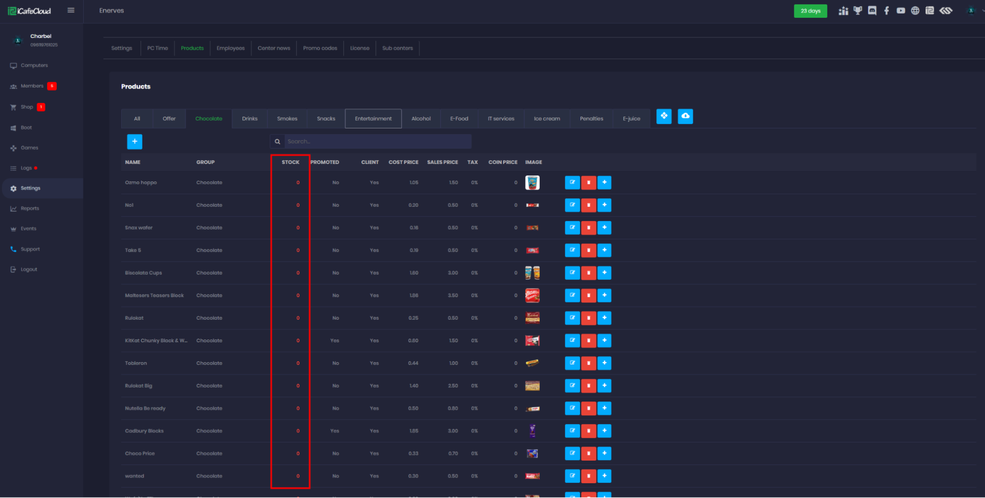Click the cloud upload products icon

click(x=685, y=116)
